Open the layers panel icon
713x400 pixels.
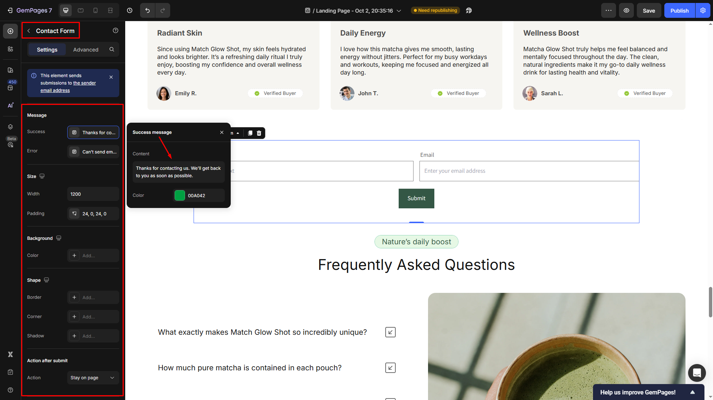click(x=10, y=127)
